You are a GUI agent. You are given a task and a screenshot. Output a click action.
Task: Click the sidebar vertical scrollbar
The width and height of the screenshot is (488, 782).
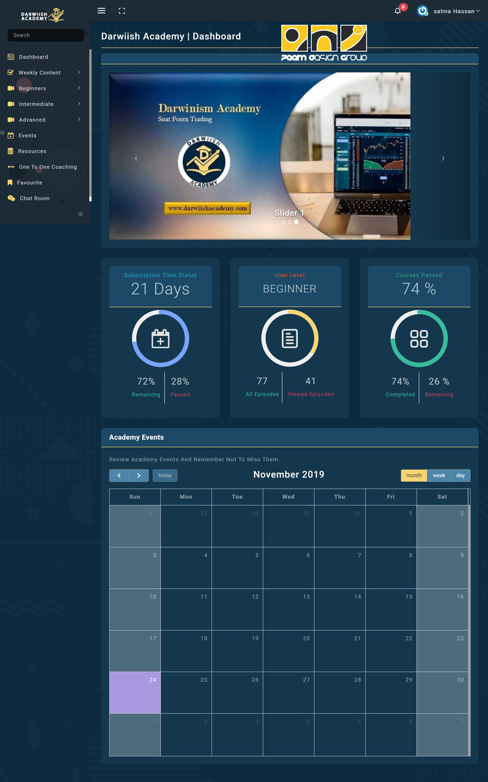pyautogui.click(x=90, y=125)
